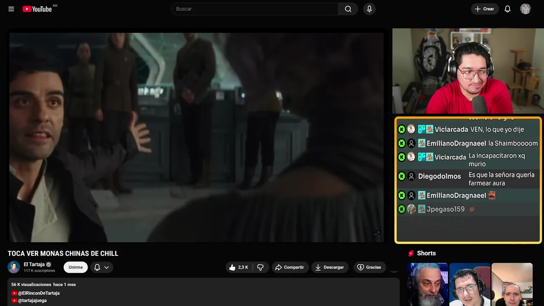The height and width of the screenshot is (306, 544).
Task: Click the Shorts logo icon
Action: (411, 253)
